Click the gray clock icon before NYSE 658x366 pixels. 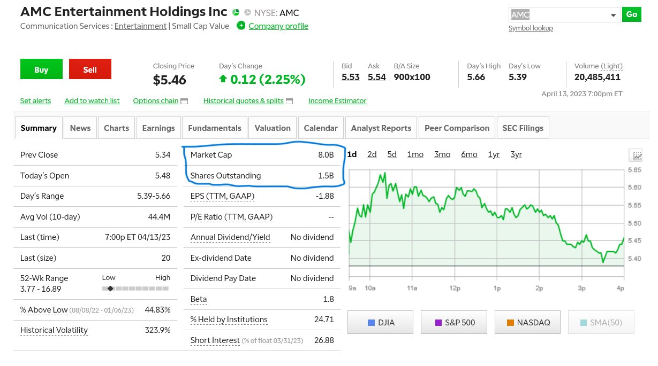(x=247, y=12)
